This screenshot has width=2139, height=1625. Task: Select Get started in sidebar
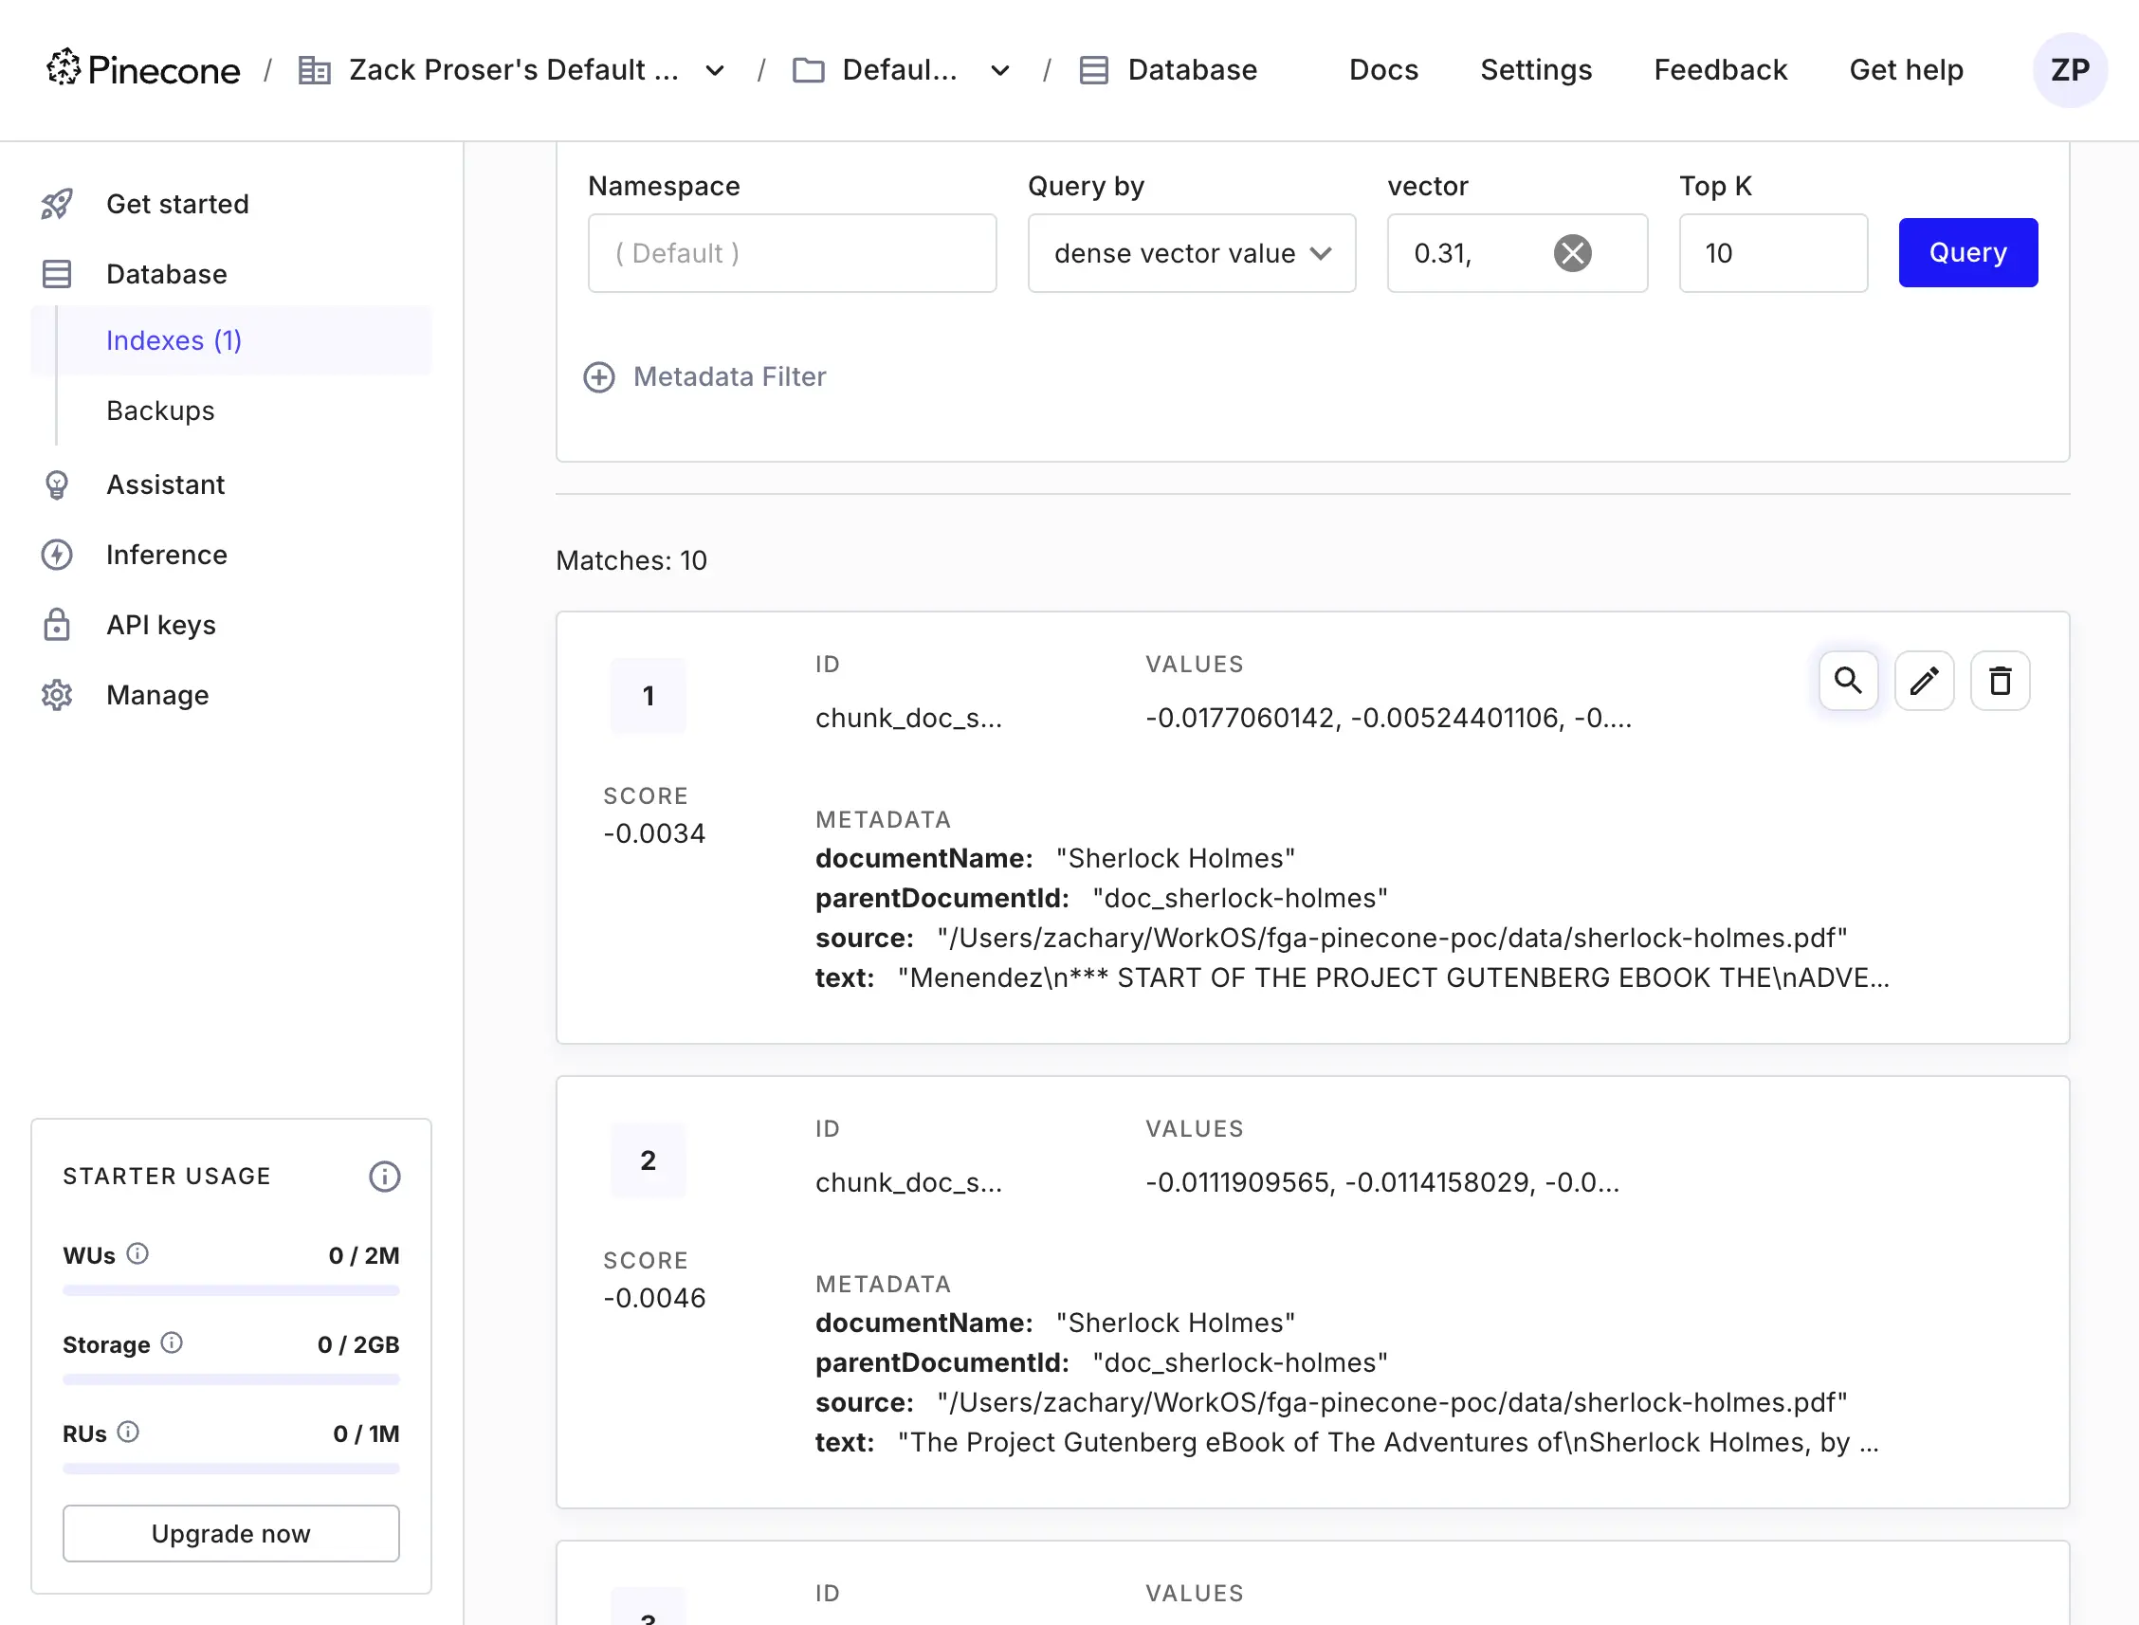(231, 204)
